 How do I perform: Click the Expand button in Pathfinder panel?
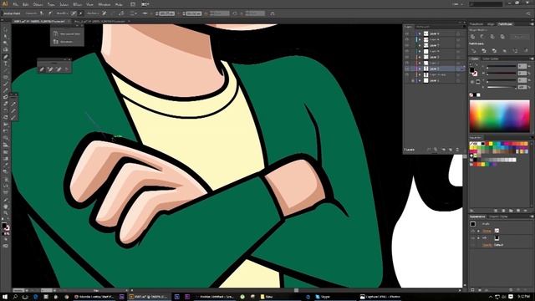pyautogui.click(x=520, y=37)
